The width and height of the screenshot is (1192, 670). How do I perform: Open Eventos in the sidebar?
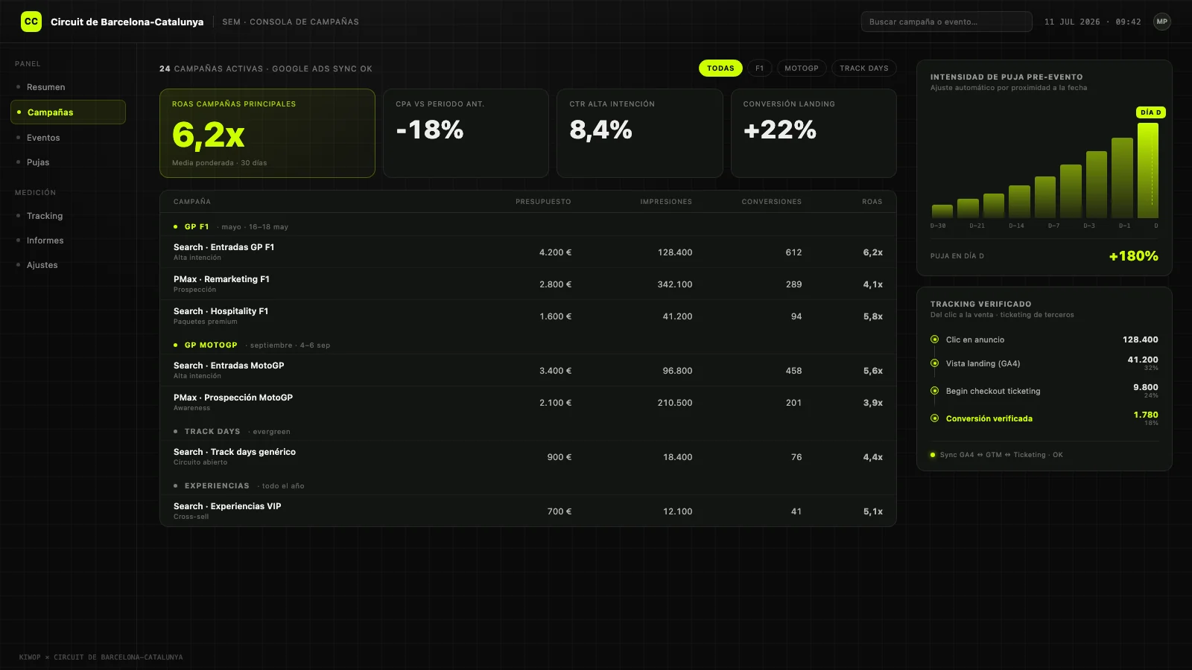click(x=43, y=138)
